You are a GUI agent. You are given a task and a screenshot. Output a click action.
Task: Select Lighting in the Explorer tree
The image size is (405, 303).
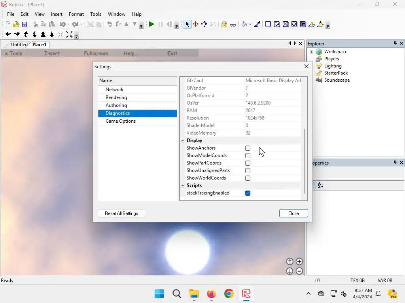333,66
